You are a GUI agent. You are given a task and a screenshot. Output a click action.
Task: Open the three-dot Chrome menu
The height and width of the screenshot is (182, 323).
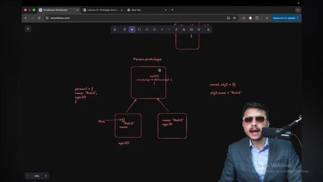tap(298, 18)
